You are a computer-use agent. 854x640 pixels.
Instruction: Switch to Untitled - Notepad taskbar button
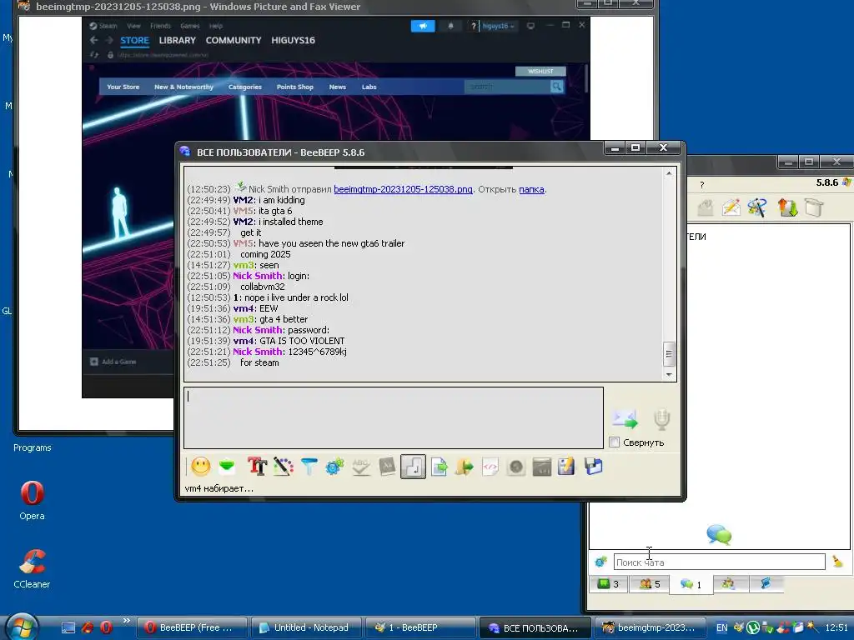pyautogui.click(x=305, y=627)
